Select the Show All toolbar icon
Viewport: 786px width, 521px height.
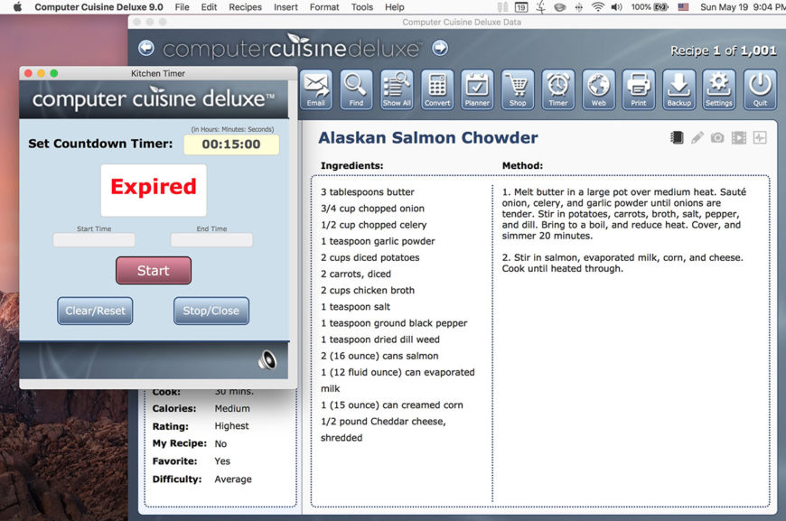click(x=397, y=89)
